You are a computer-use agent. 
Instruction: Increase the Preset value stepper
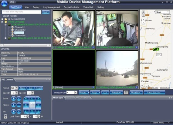[x=17, y=87]
